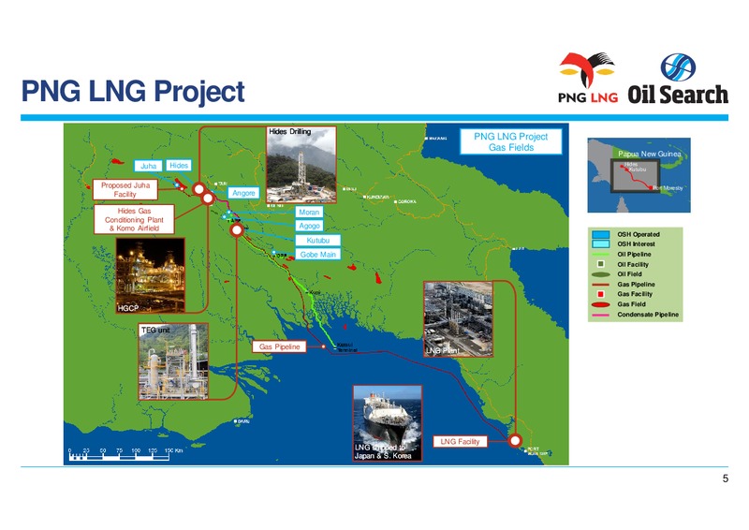The height and width of the screenshot is (530, 749).
Task: Click the Oil Facility legend symbol
Action: tap(601, 264)
